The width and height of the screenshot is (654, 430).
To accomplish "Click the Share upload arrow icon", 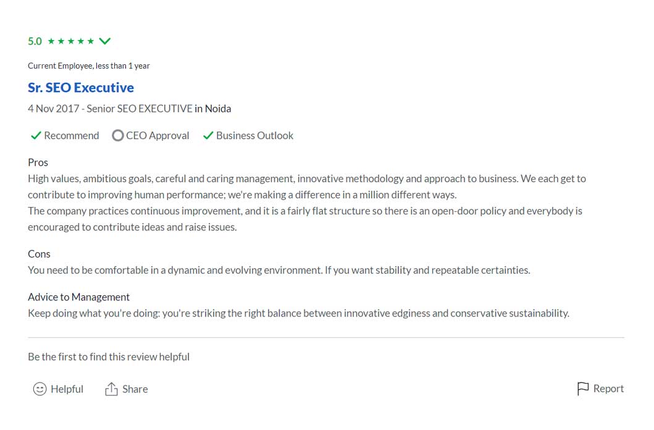I will [111, 389].
